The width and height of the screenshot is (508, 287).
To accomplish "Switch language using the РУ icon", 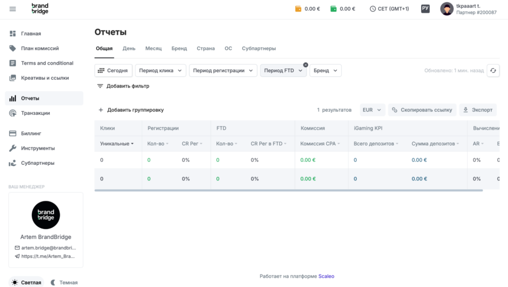I will pos(425,9).
